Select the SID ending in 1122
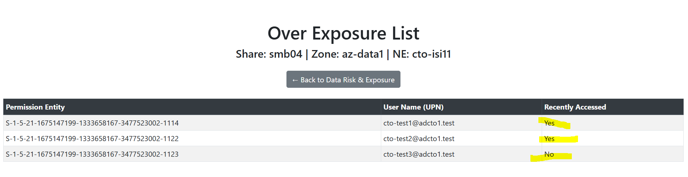 point(92,139)
